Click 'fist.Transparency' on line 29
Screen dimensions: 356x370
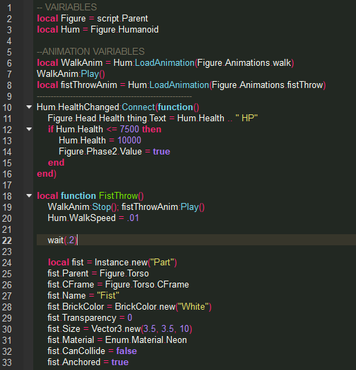82,318
